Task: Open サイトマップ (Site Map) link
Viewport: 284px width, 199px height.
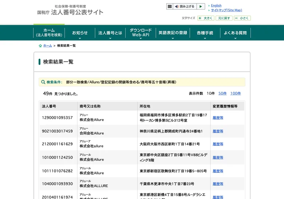Action: [226, 10]
